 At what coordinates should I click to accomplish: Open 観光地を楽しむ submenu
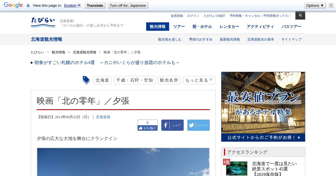tap(170, 39)
